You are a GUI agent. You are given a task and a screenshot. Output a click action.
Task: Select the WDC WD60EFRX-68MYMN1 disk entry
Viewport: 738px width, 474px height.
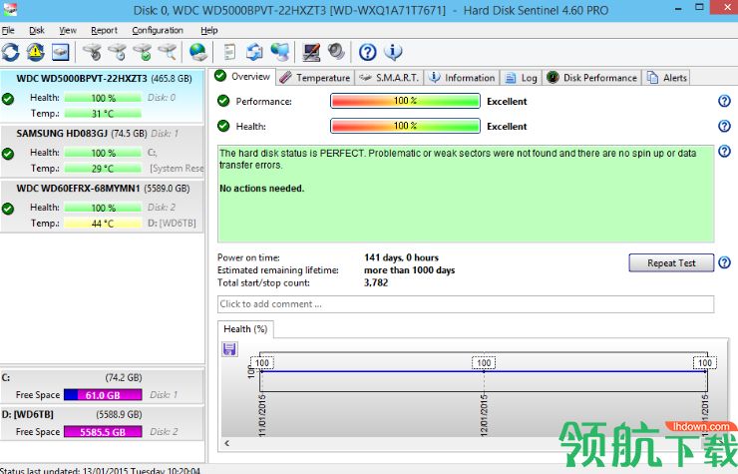[102, 206]
